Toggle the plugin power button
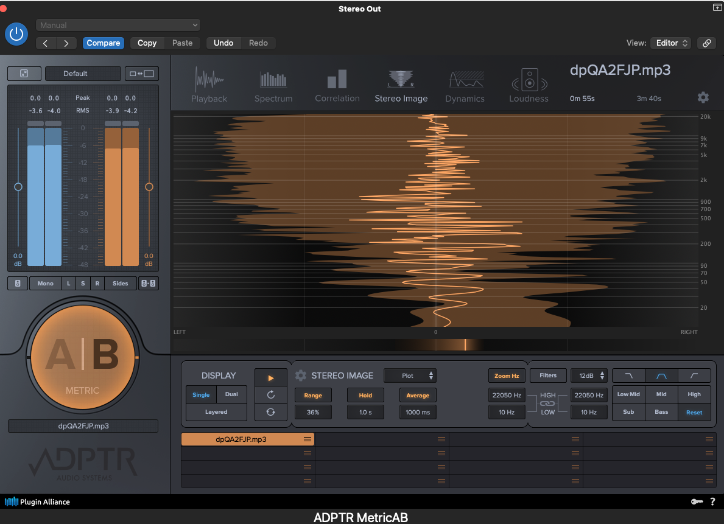 click(x=16, y=34)
